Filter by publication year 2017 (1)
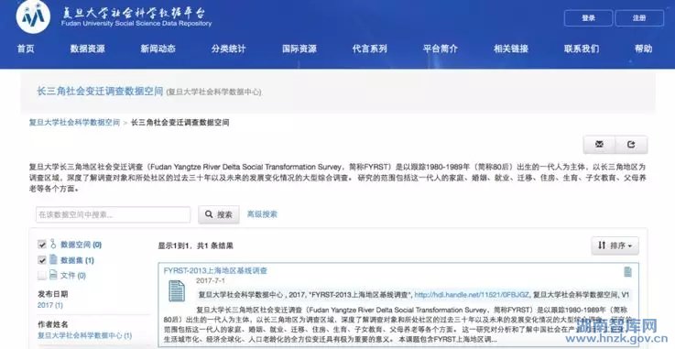The height and width of the screenshot is (349, 675). pos(50,305)
